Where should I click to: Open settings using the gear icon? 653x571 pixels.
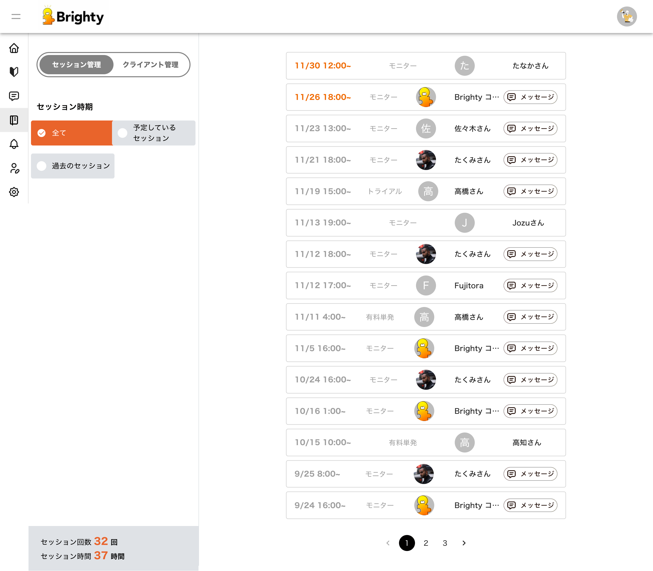14,192
